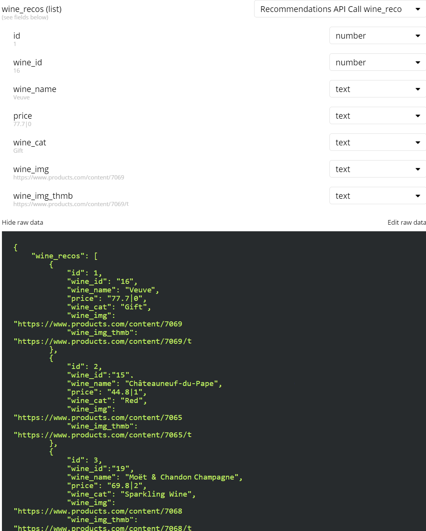Open the id field type dropdown
This screenshot has width=426, height=531.
(378, 36)
